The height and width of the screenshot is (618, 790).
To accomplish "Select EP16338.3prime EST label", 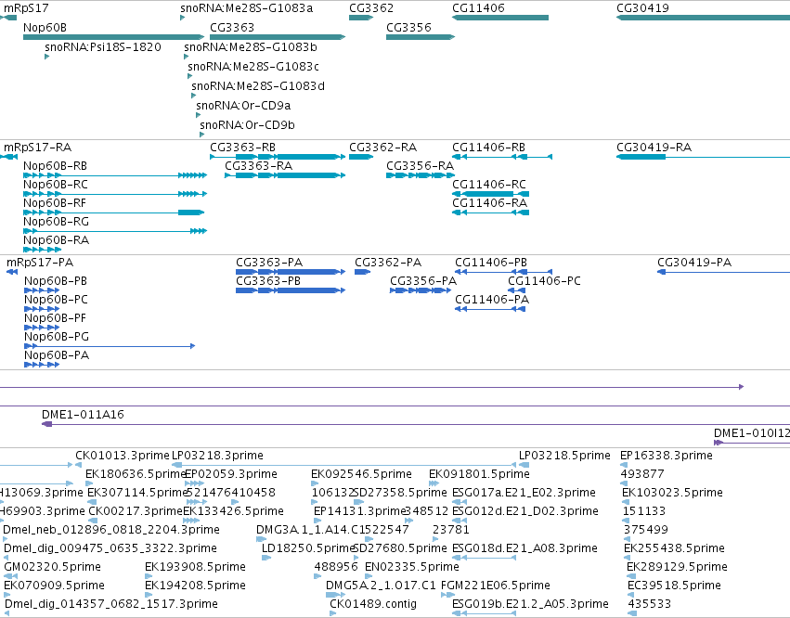I will 667,456.
